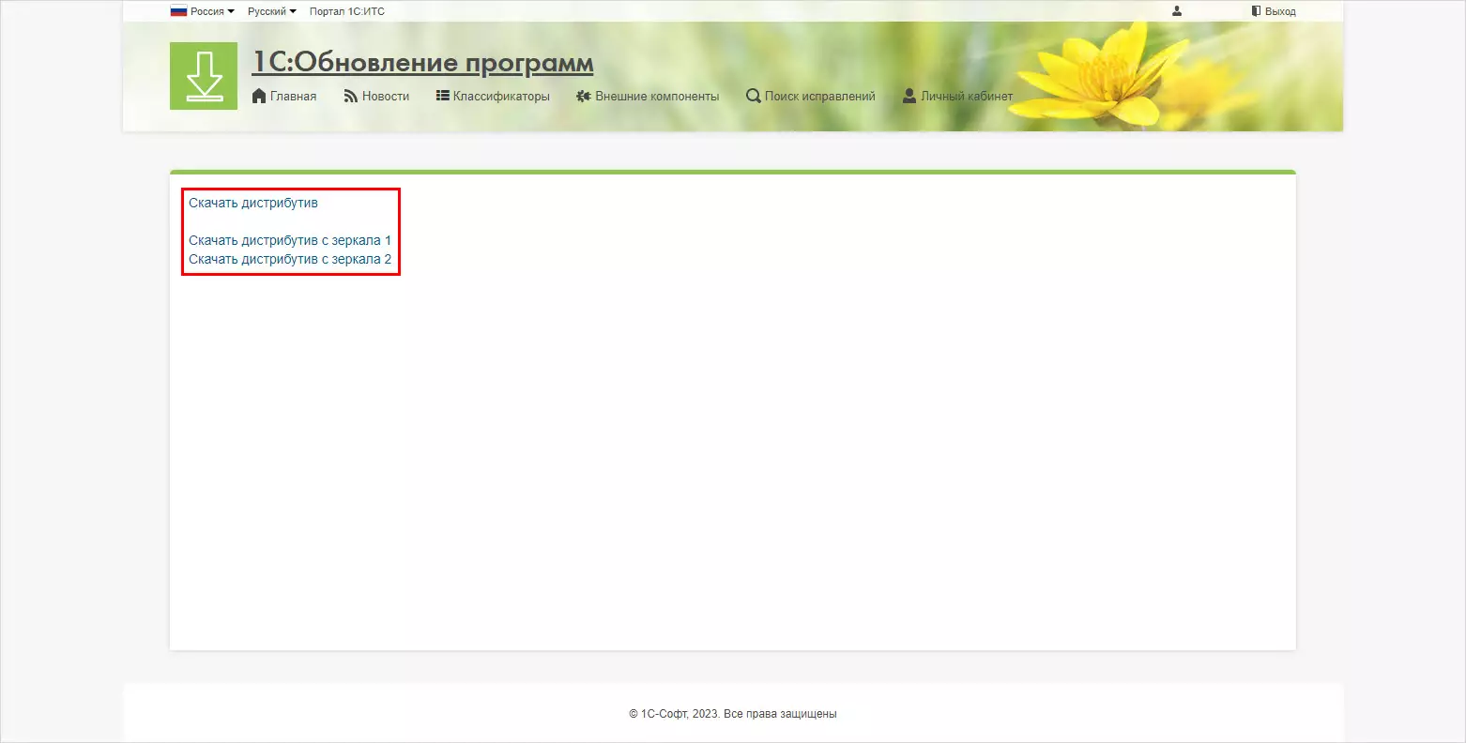Viewport: 1466px width, 743px height.
Task: Click the magnifier icon beside Поиск исправлений
Action: pos(753,96)
